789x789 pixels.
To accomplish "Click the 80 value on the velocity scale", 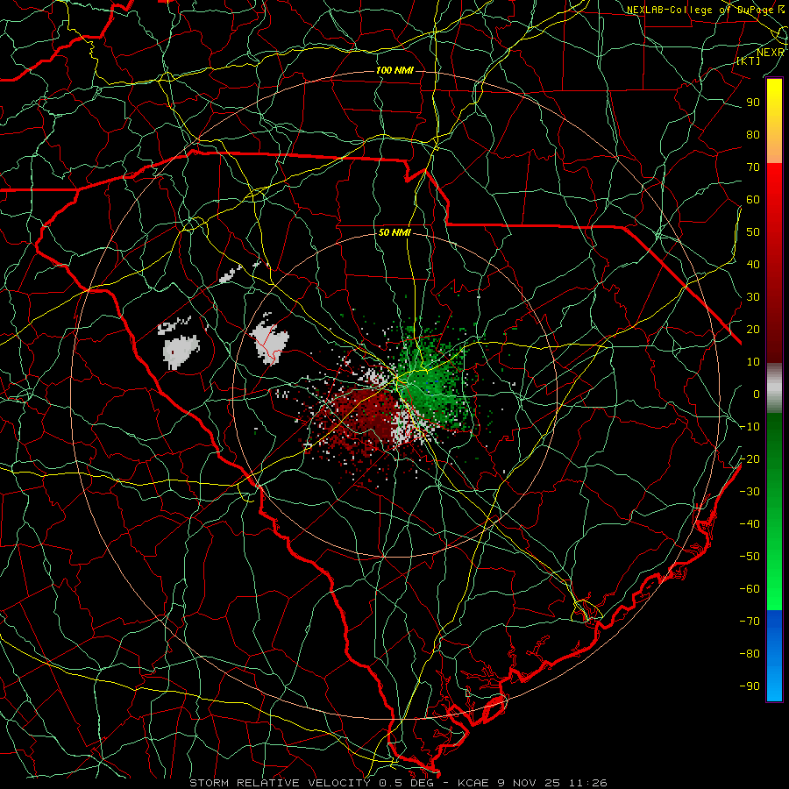I will 753,135.
